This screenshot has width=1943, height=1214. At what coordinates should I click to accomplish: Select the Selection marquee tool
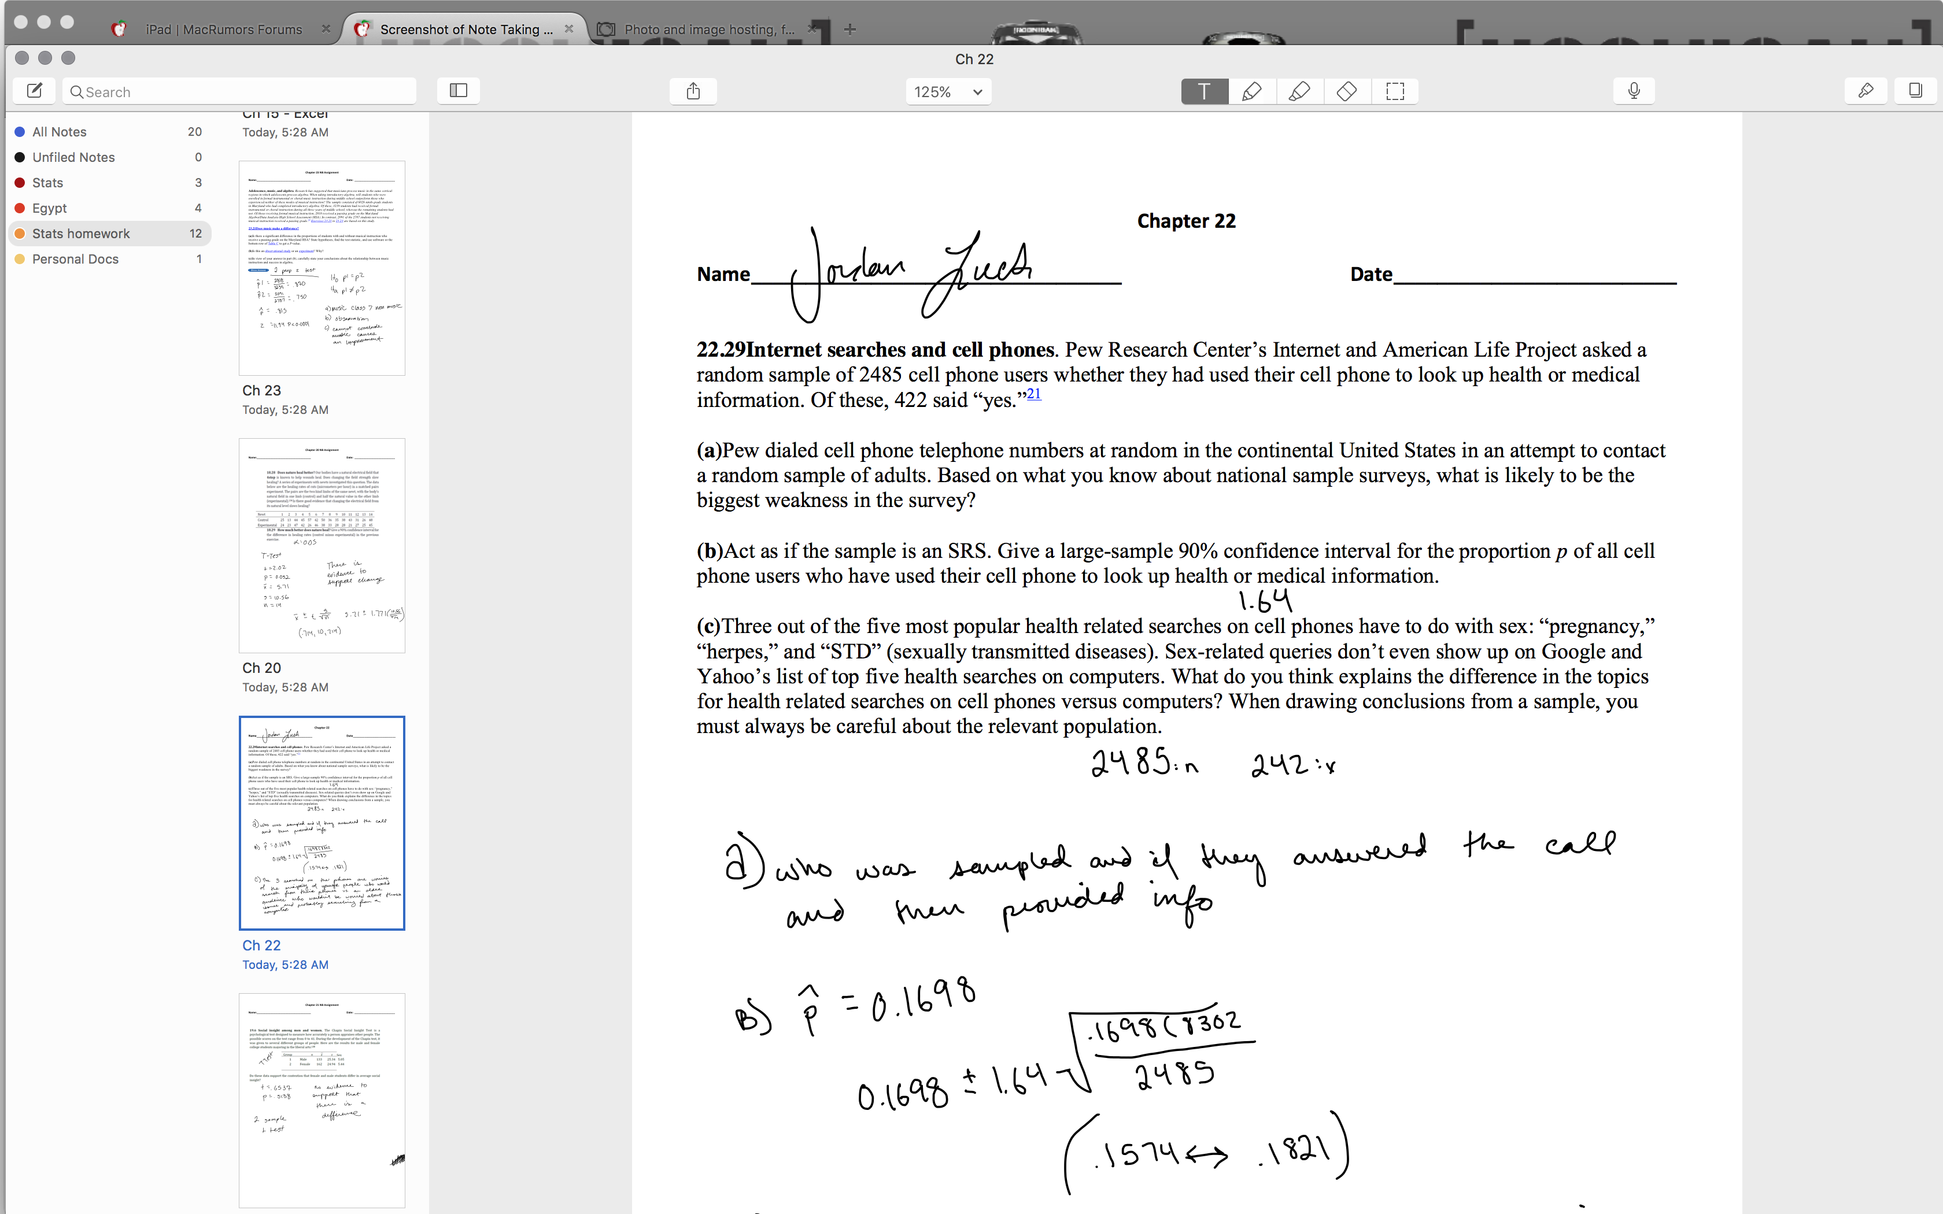[1395, 91]
